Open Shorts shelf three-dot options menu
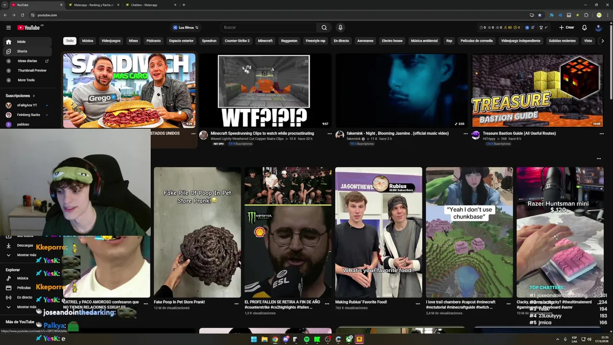613x345 pixels. [x=599, y=159]
